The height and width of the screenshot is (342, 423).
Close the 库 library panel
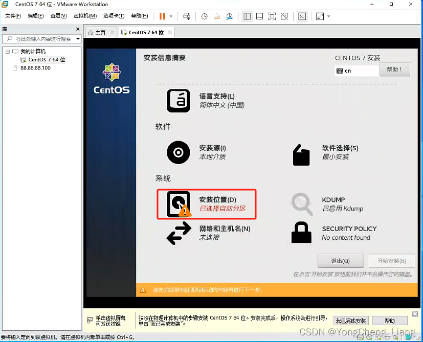[x=78, y=29]
